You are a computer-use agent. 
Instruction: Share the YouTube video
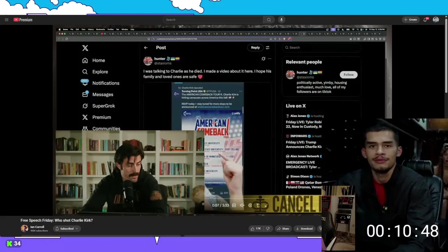point(283,229)
